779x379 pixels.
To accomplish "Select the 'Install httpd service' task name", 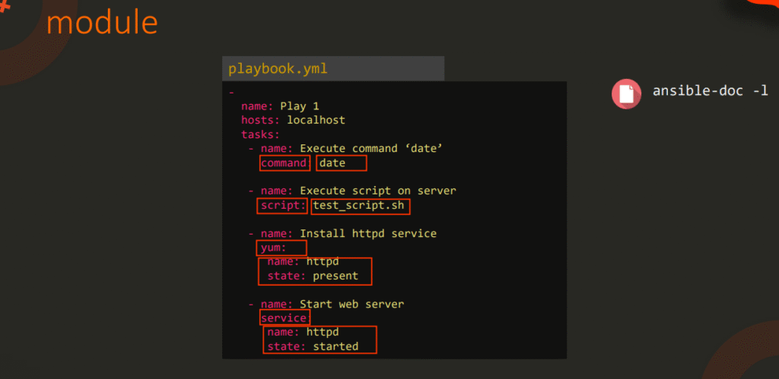I will coord(368,233).
